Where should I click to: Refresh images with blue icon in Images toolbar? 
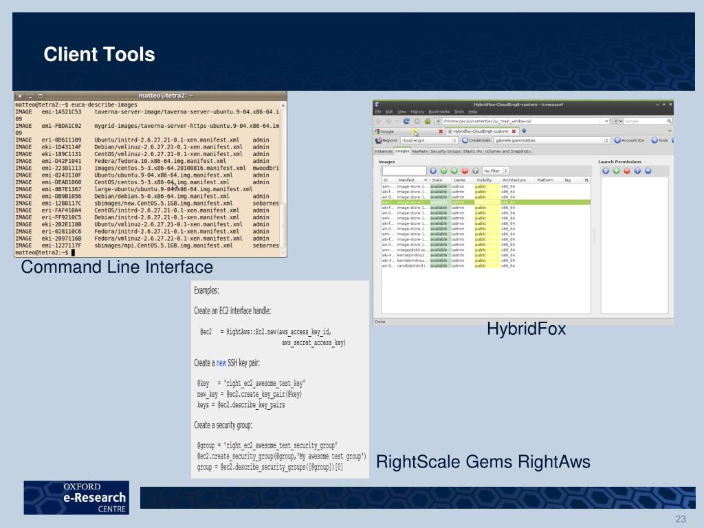(x=433, y=171)
